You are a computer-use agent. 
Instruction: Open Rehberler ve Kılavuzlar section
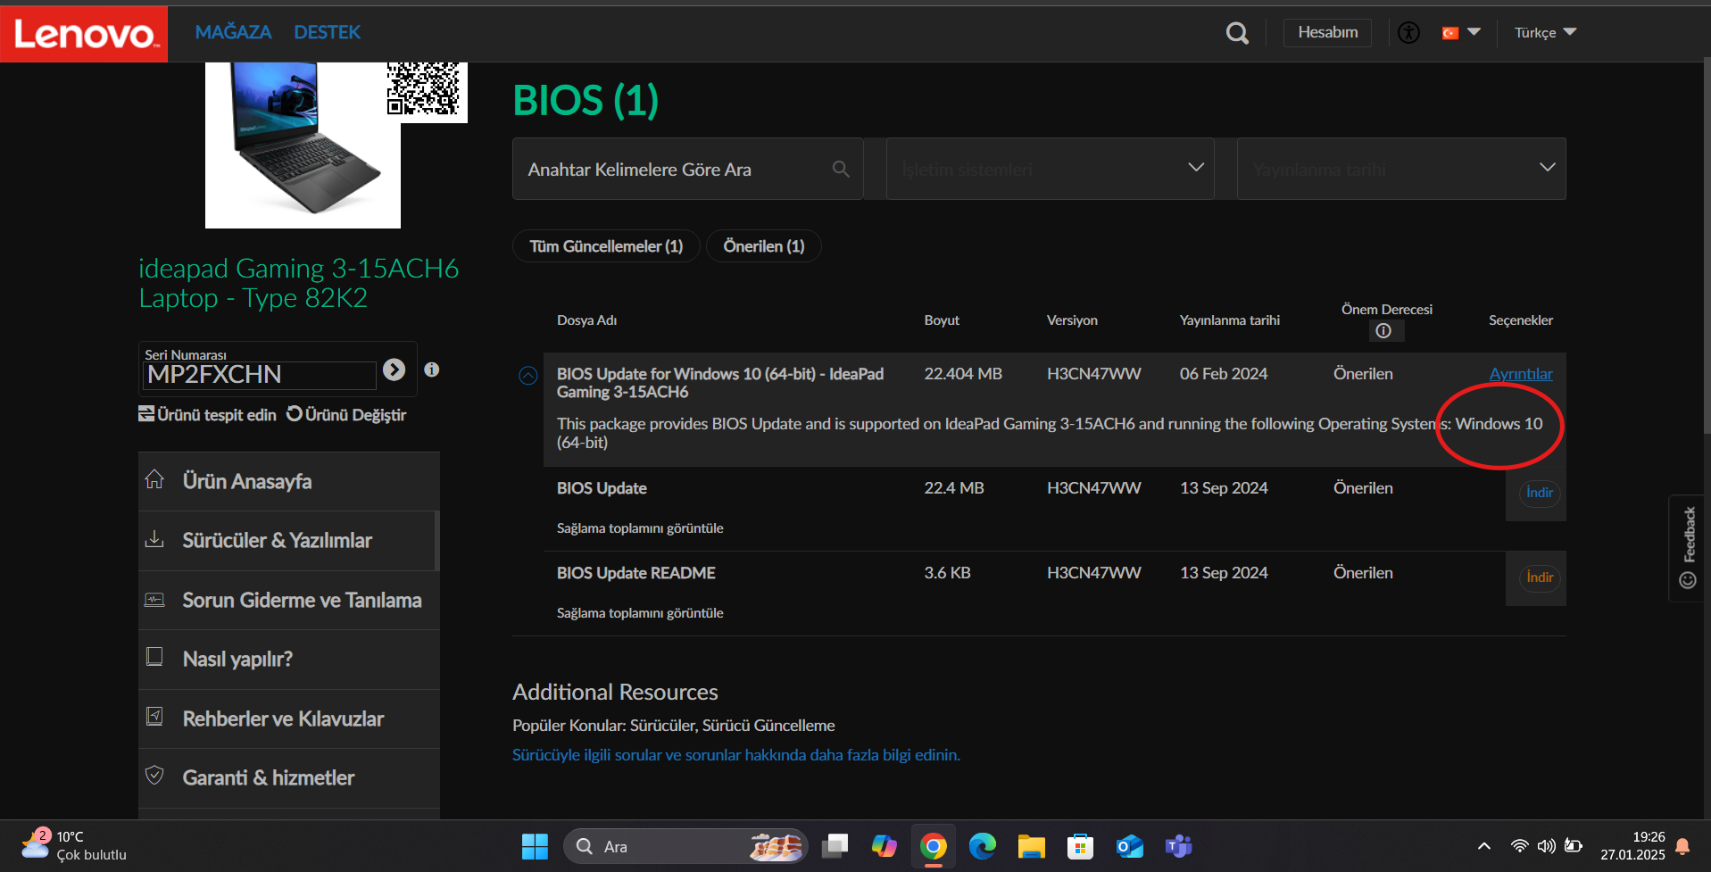(x=289, y=719)
